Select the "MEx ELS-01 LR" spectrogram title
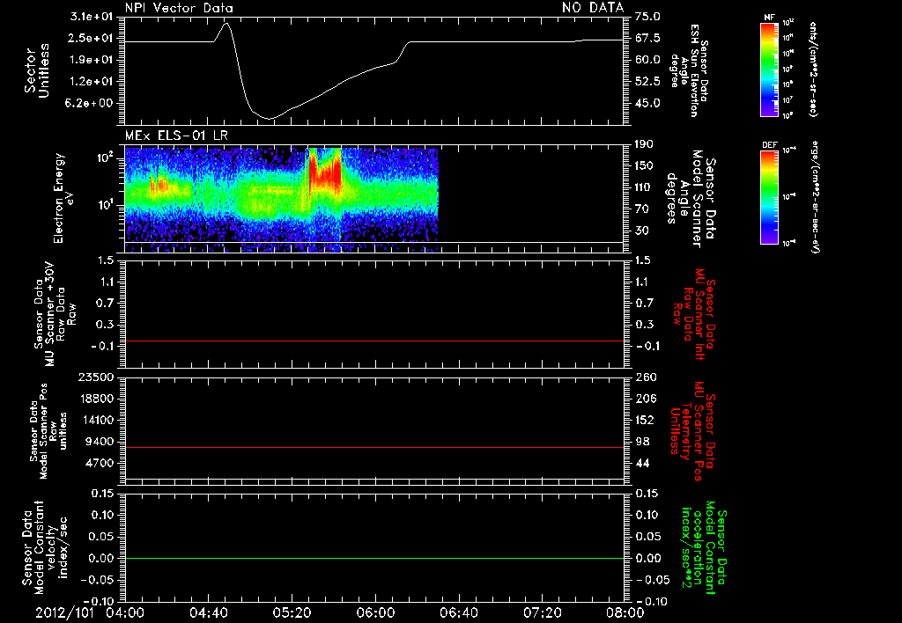Screen dimensions: 902x623 click(176, 136)
